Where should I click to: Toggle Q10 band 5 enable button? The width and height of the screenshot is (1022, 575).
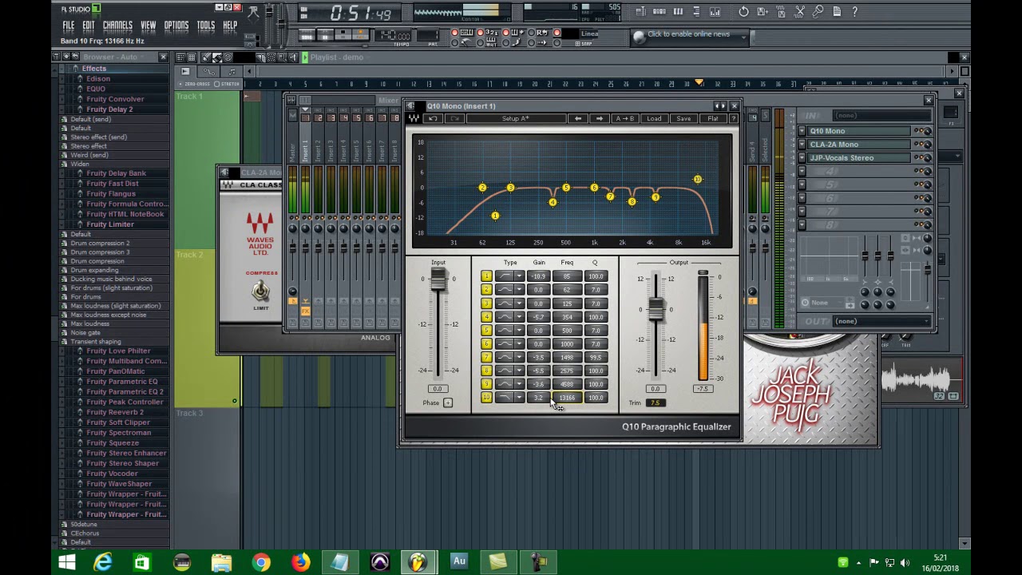click(x=486, y=331)
